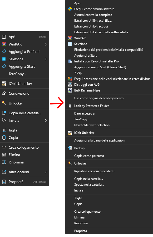Click the Copia pages icon in left menu
This screenshot has width=153, height=237.
4,138
